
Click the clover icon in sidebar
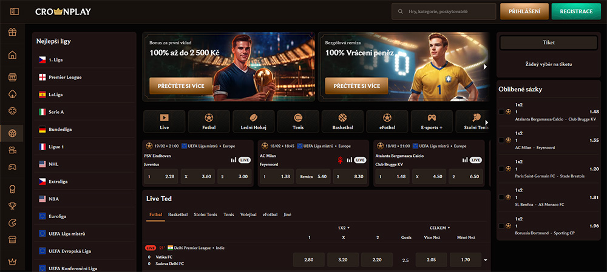[12, 111]
